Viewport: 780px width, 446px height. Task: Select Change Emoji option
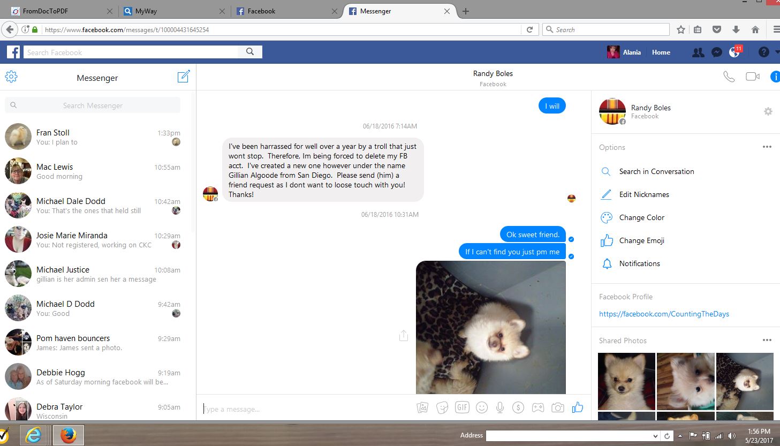641,240
